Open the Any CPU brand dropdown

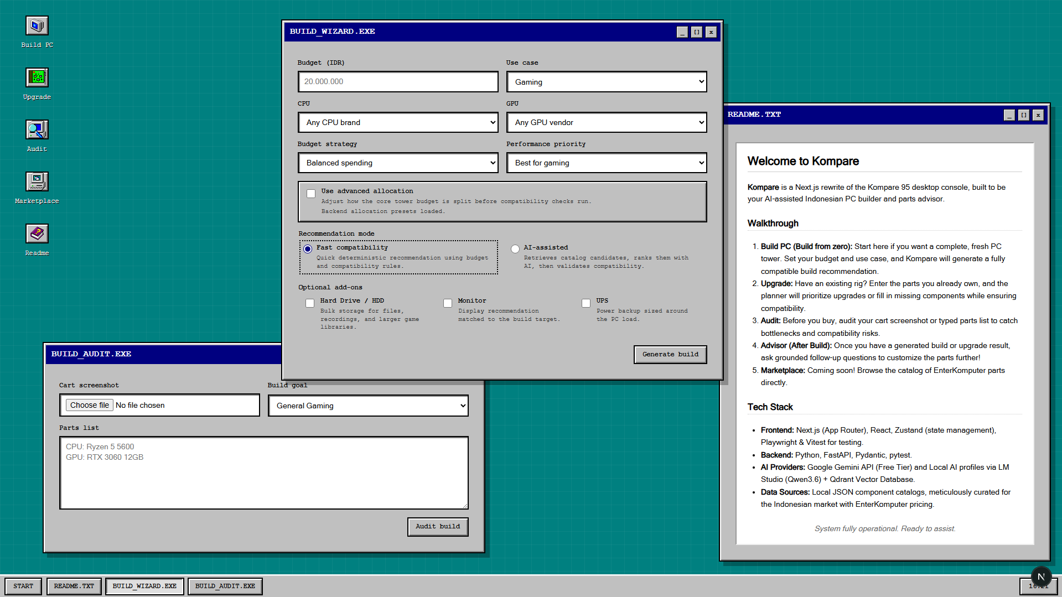[x=398, y=122]
